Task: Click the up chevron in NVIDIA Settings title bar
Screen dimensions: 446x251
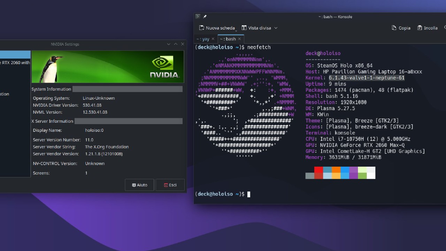Action: click(x=176, y=44)
